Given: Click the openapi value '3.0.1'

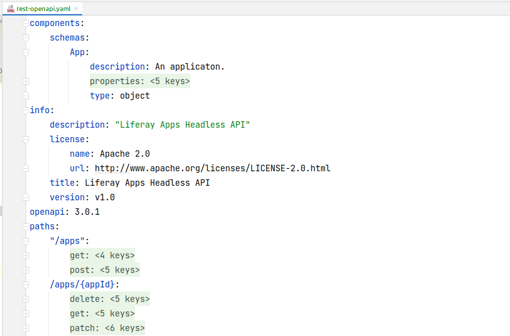Looking at the screenshot, I should click(87, 212).
